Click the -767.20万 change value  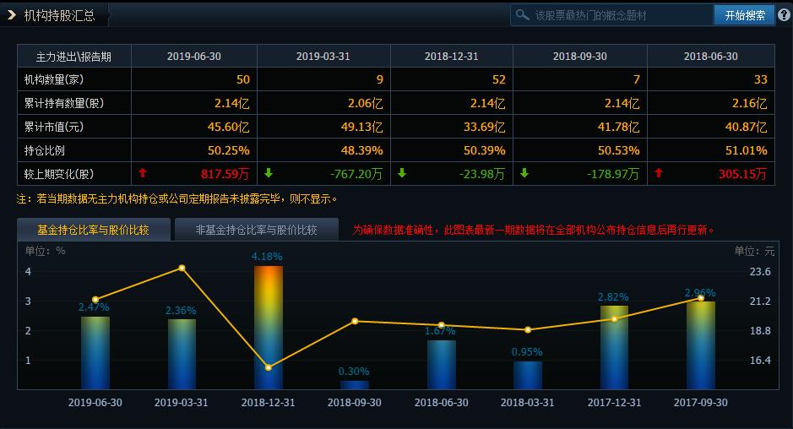pos(356,174)
